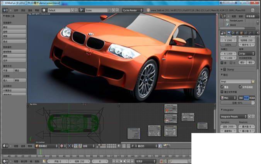
Task: Select RGB color mode for output
Action: [x=246, y=98]
